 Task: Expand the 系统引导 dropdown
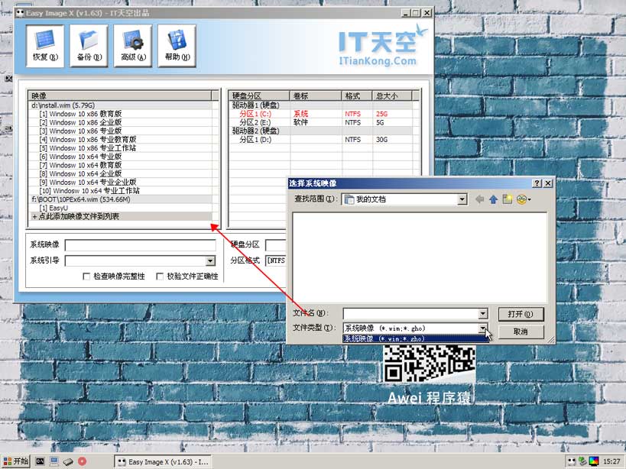210,260
